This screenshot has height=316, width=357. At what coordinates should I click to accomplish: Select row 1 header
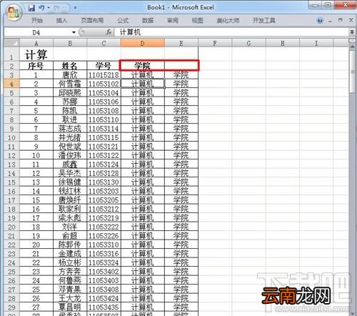pos(11,54)
